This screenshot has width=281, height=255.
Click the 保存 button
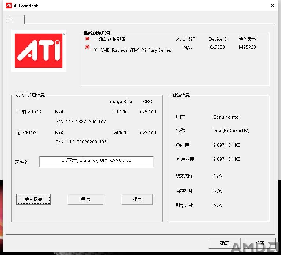pos(137,200)
